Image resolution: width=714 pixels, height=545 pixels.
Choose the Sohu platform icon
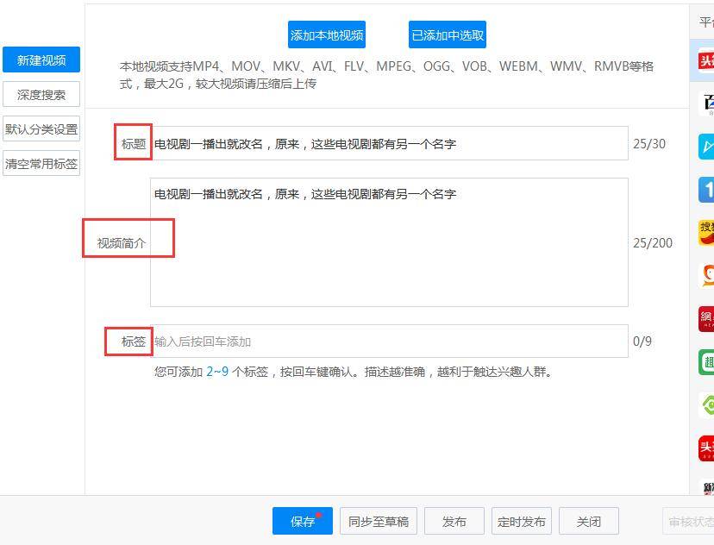pyautogui.click(x=706, y=232)
